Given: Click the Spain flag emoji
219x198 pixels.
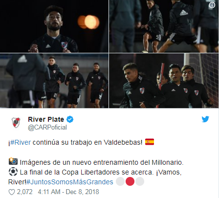Looking at the screenshot, I should coord(150,142).
